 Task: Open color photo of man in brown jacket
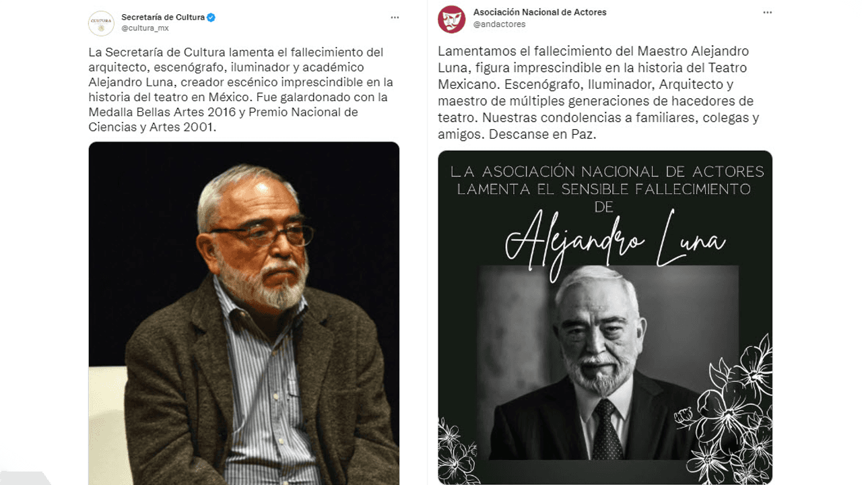click(244, 313)
